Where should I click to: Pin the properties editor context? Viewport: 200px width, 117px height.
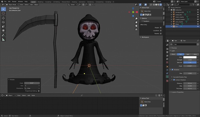tap(198, 40)
